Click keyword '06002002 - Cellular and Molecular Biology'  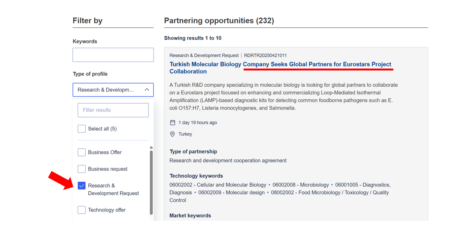(x=218, y=185)
